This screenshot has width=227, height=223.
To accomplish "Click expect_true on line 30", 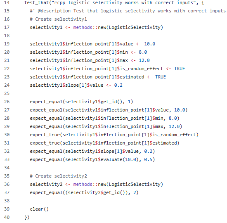I will pyautogui.click(x=45, y=135).
